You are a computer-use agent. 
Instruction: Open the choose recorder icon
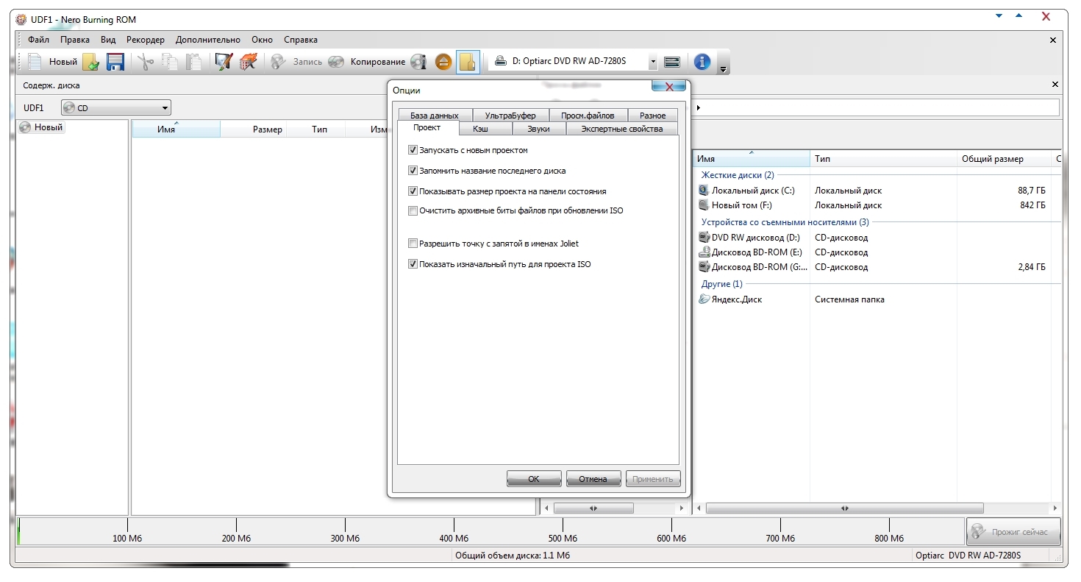click(x=671, y=62)
